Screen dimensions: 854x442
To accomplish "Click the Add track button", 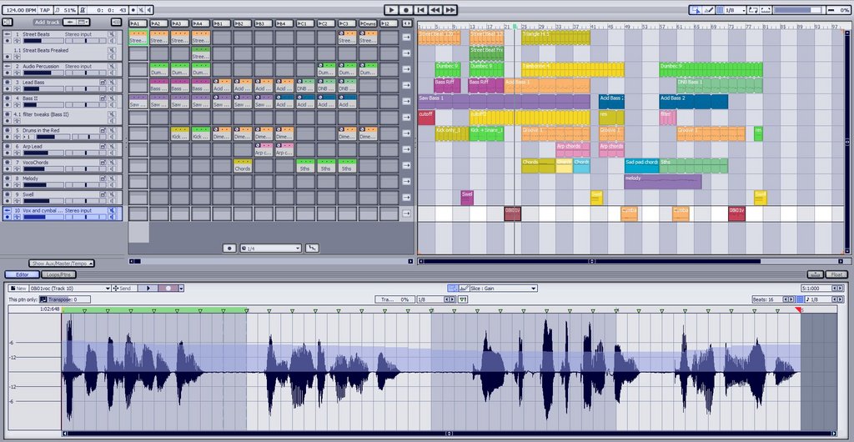I will pyautogui.click(x=47, y=23).
